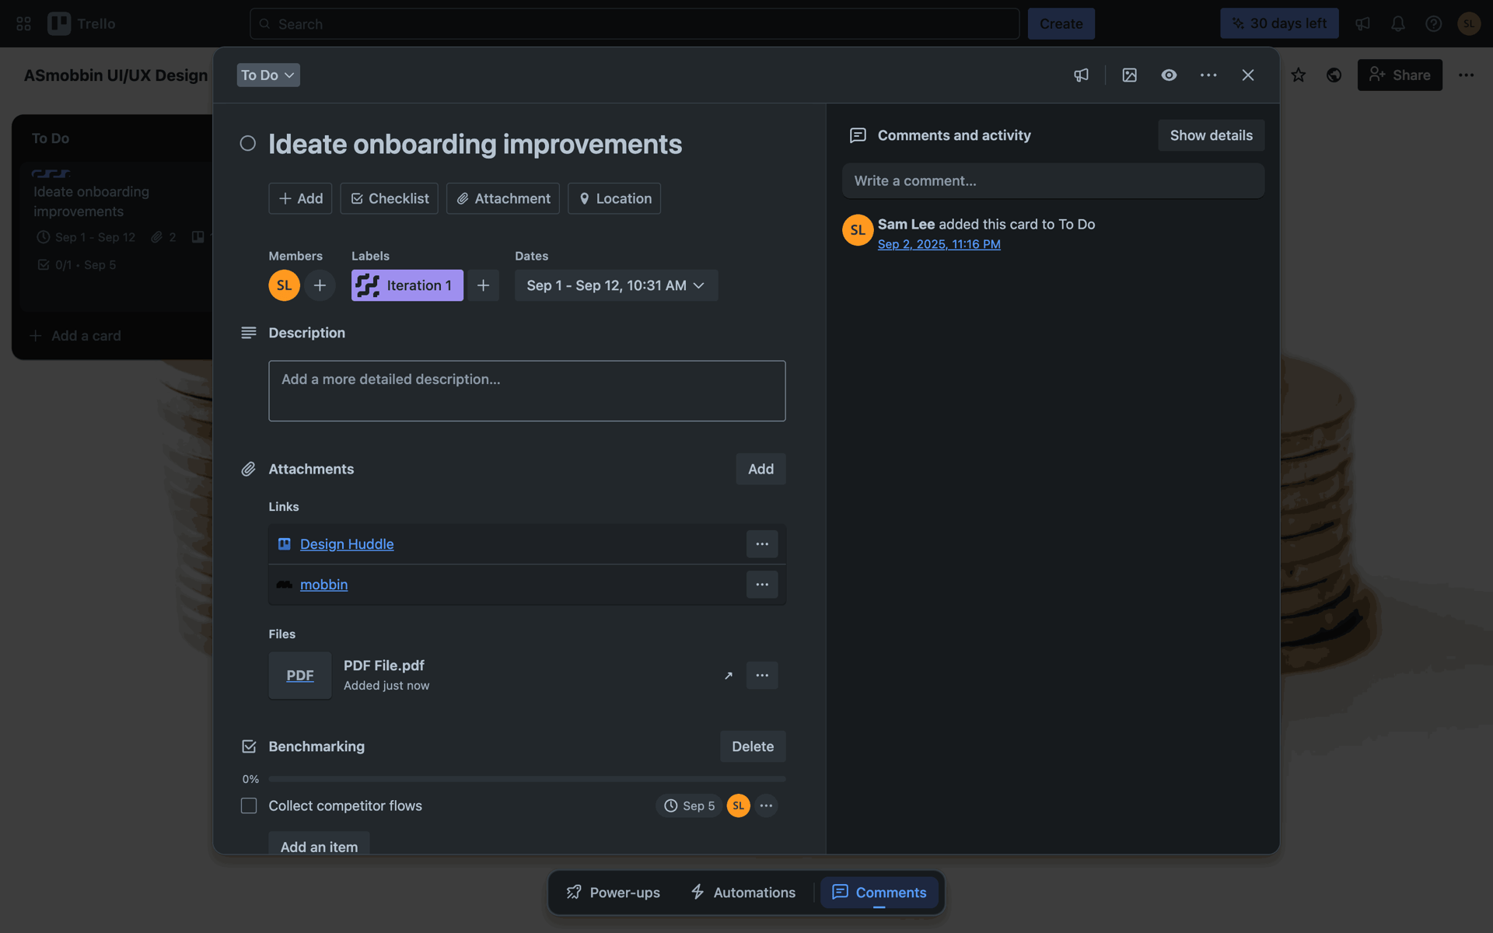Open the card cover image icon

coord(1129,75)
